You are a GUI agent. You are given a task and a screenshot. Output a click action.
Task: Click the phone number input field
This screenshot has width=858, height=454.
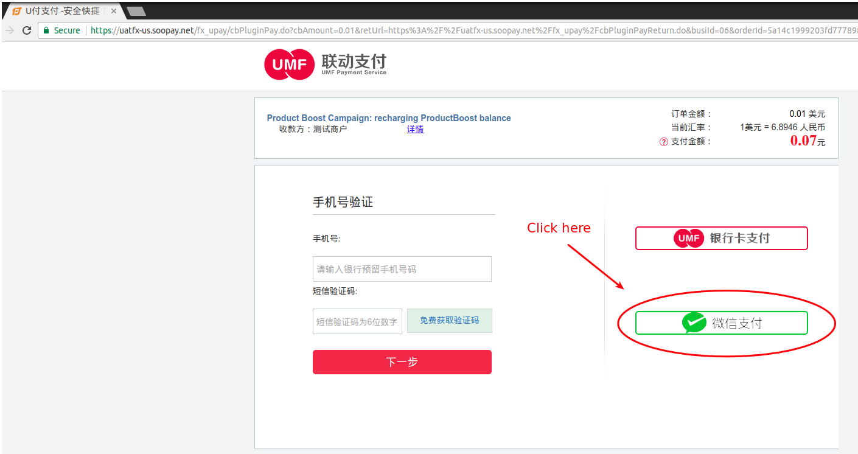coord(402,268)
